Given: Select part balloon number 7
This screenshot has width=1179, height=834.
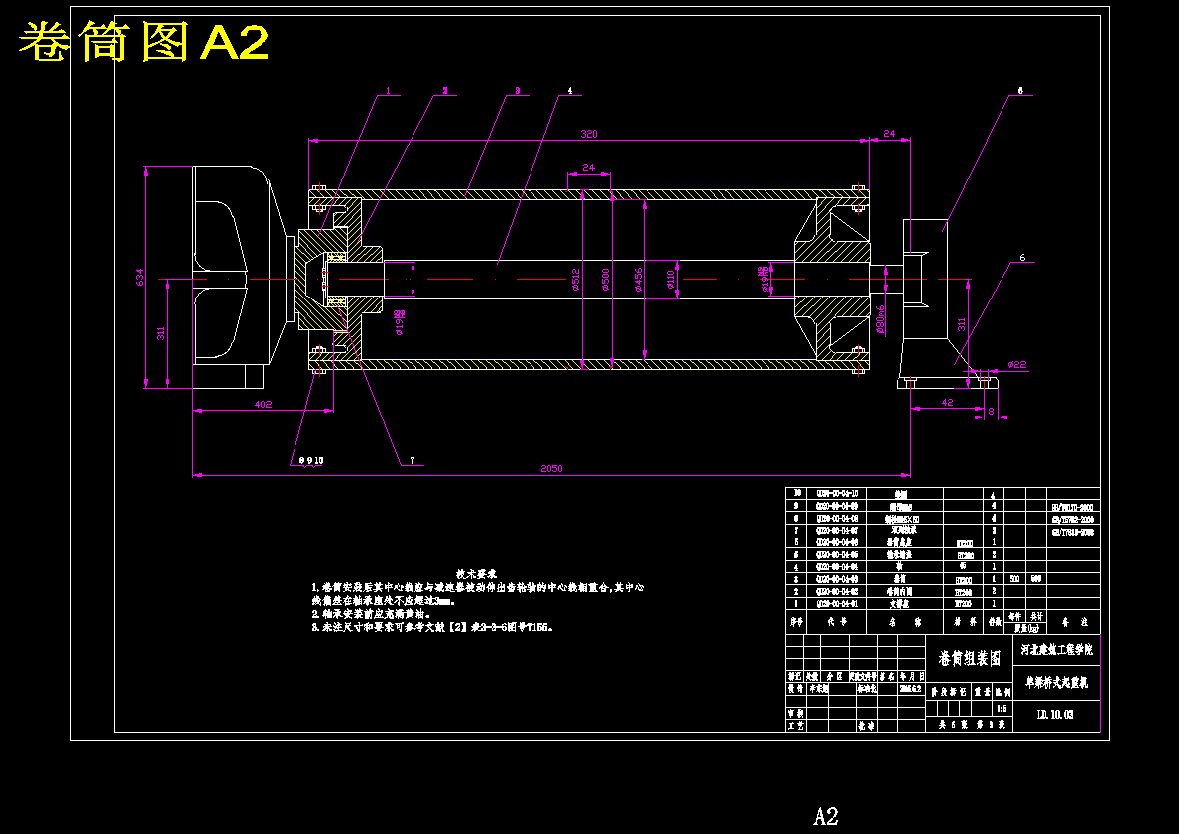Looking at the screenshot, I should pos(413,460).
